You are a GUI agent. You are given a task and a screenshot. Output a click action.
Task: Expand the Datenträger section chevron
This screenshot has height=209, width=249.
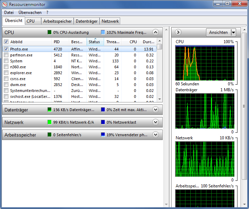click(x=155, y=110)
